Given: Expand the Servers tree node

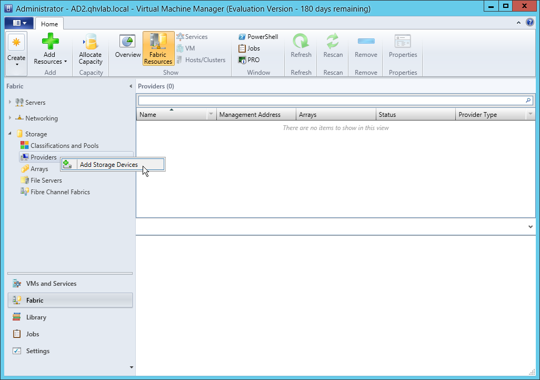Looking at the screenshot, I should (x=10, y=103).
